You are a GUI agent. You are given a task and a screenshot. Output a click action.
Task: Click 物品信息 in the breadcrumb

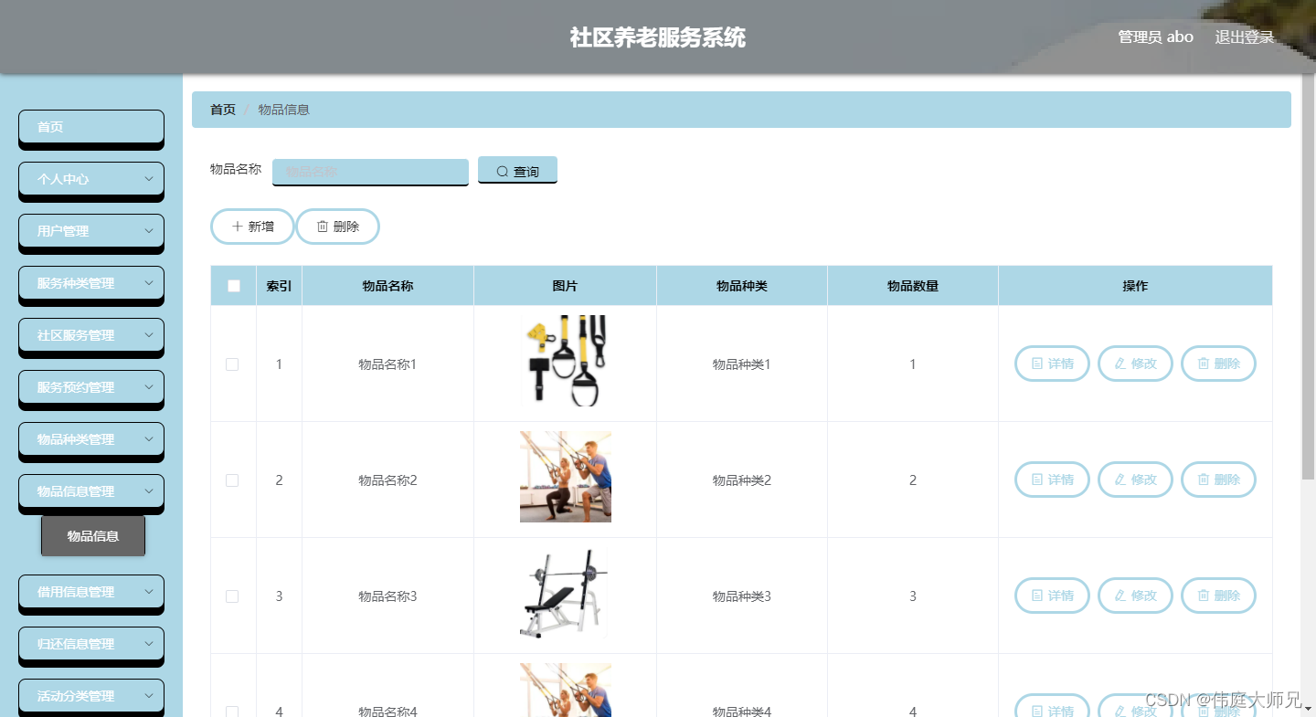284,110
